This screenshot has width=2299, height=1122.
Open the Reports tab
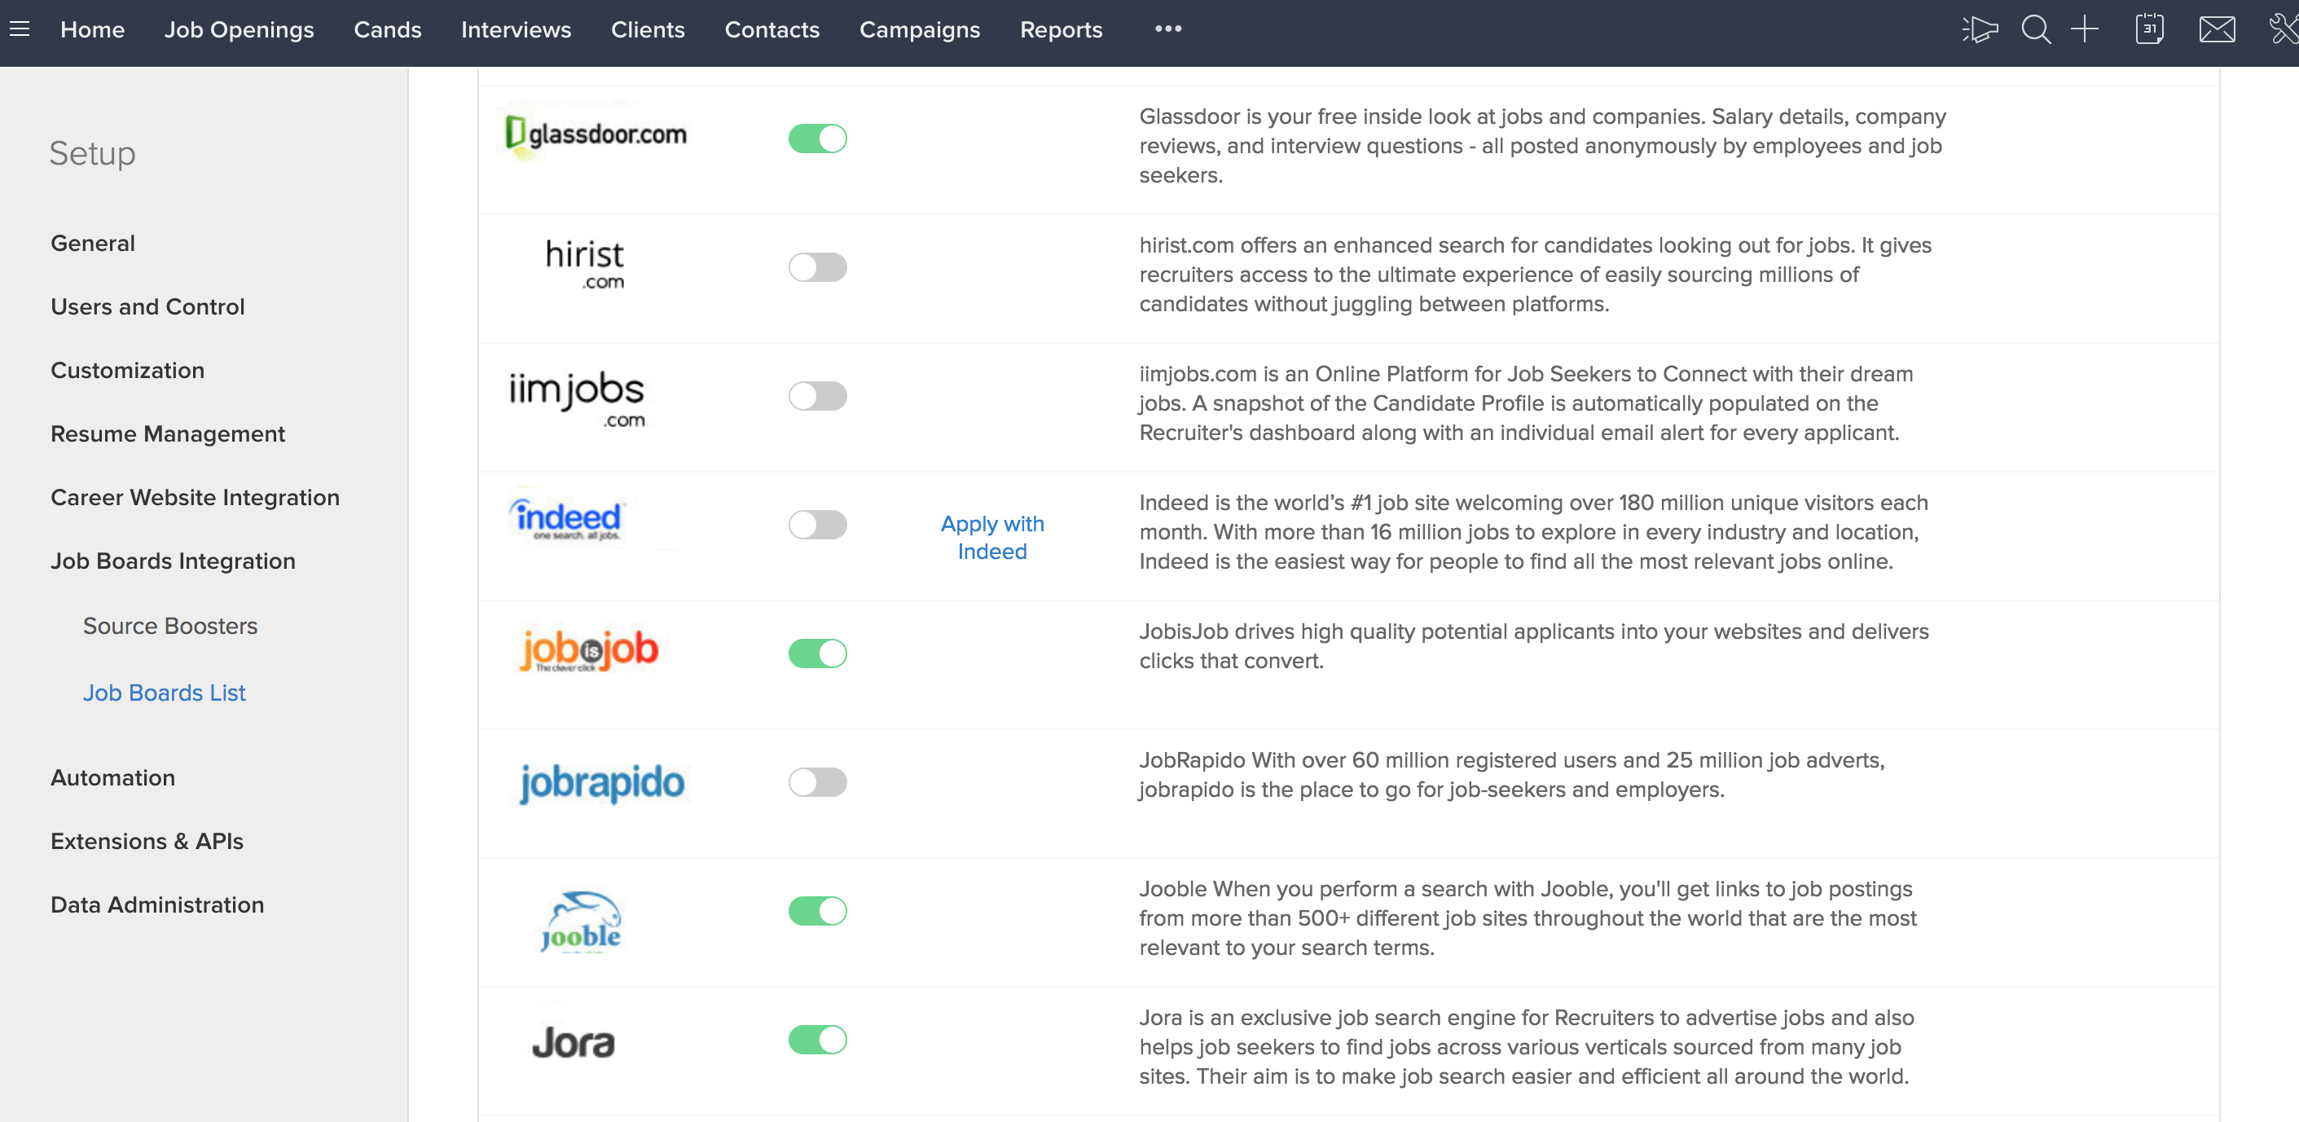1062,29
